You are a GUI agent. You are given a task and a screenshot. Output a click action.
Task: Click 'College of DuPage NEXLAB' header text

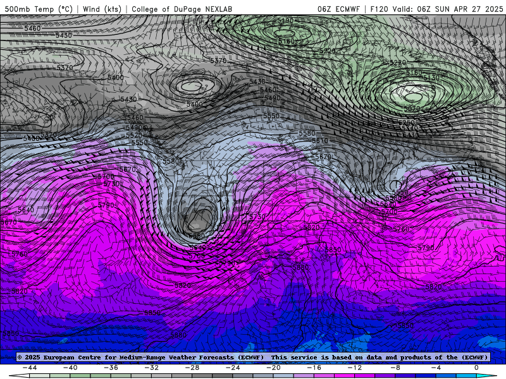182,9
